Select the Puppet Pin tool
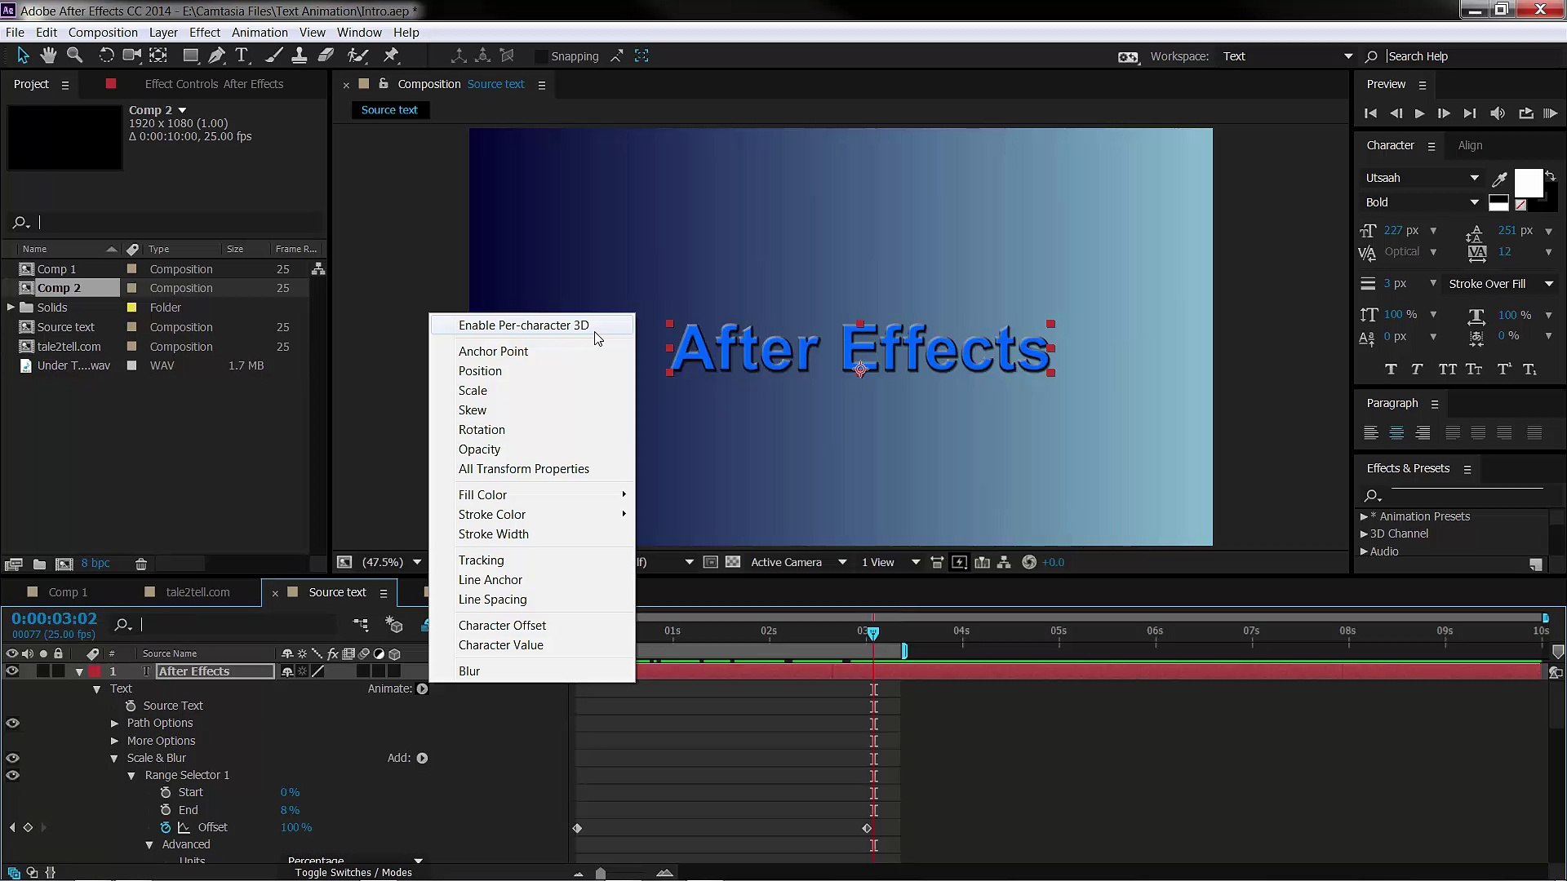Viewport: 1567px width, 881px height. [391, 55]
